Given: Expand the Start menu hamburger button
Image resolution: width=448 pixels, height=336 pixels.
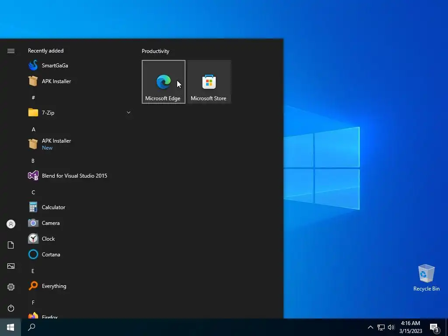Looking at the screenshot, I should click(x=11, y=51).
